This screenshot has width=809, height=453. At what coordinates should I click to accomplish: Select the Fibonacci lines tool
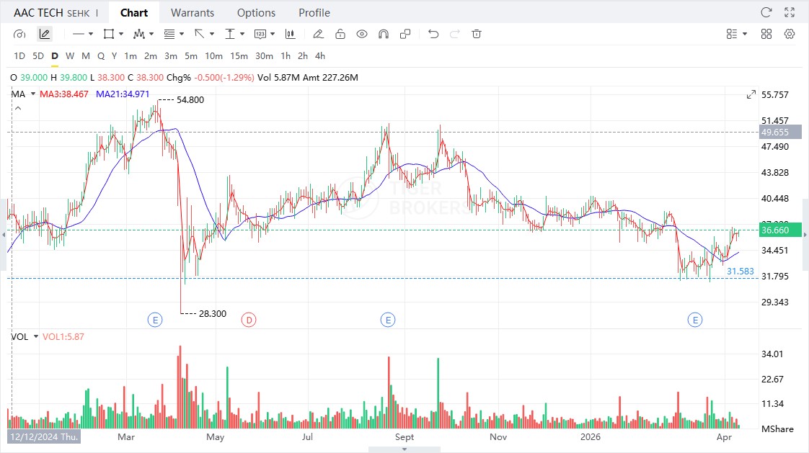169,34
